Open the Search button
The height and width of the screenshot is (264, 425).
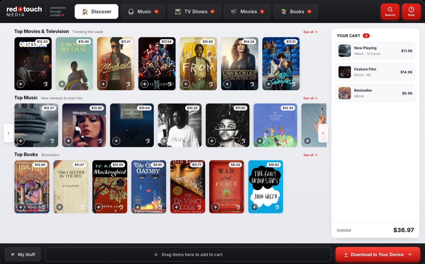click(390, 12)
